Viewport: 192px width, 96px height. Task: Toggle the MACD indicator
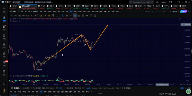click(88, 88)
